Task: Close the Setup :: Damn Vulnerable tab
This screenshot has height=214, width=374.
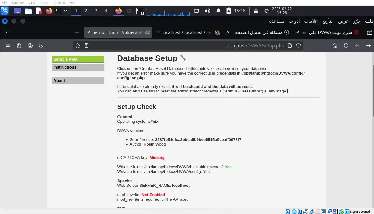Action: [x=89, y=32]
